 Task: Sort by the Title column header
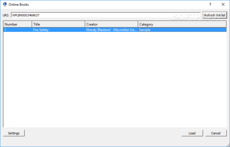tap(59, 24)
